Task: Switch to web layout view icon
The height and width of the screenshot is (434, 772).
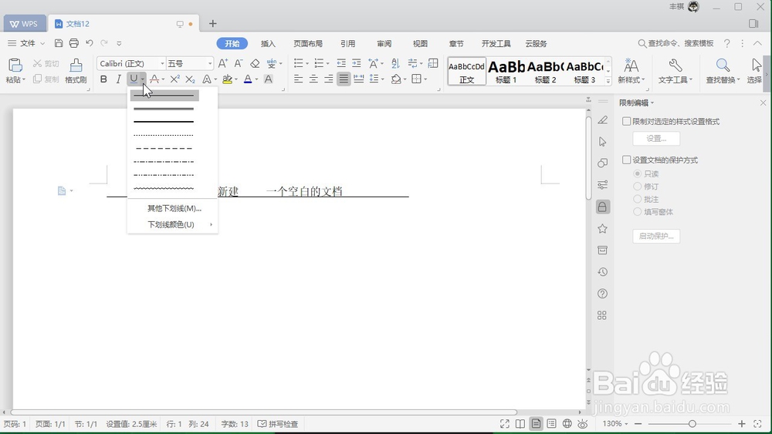Action: click(567, 424)
